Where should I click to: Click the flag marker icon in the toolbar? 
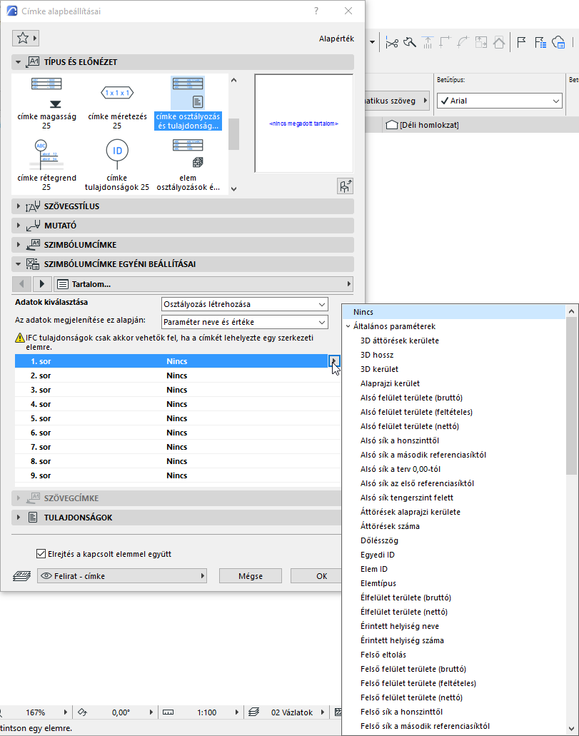[522, 42]
